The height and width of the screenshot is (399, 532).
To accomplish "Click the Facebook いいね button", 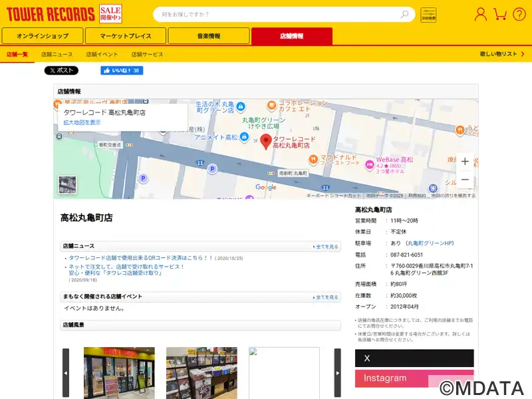I will tap(122, 70).
